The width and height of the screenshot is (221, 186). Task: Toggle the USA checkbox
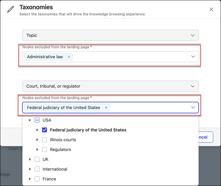tap(37, 120)
